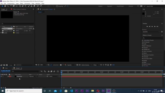Hide the Particular layer with eye toggle
165x93 pixels.
point(1,76)
